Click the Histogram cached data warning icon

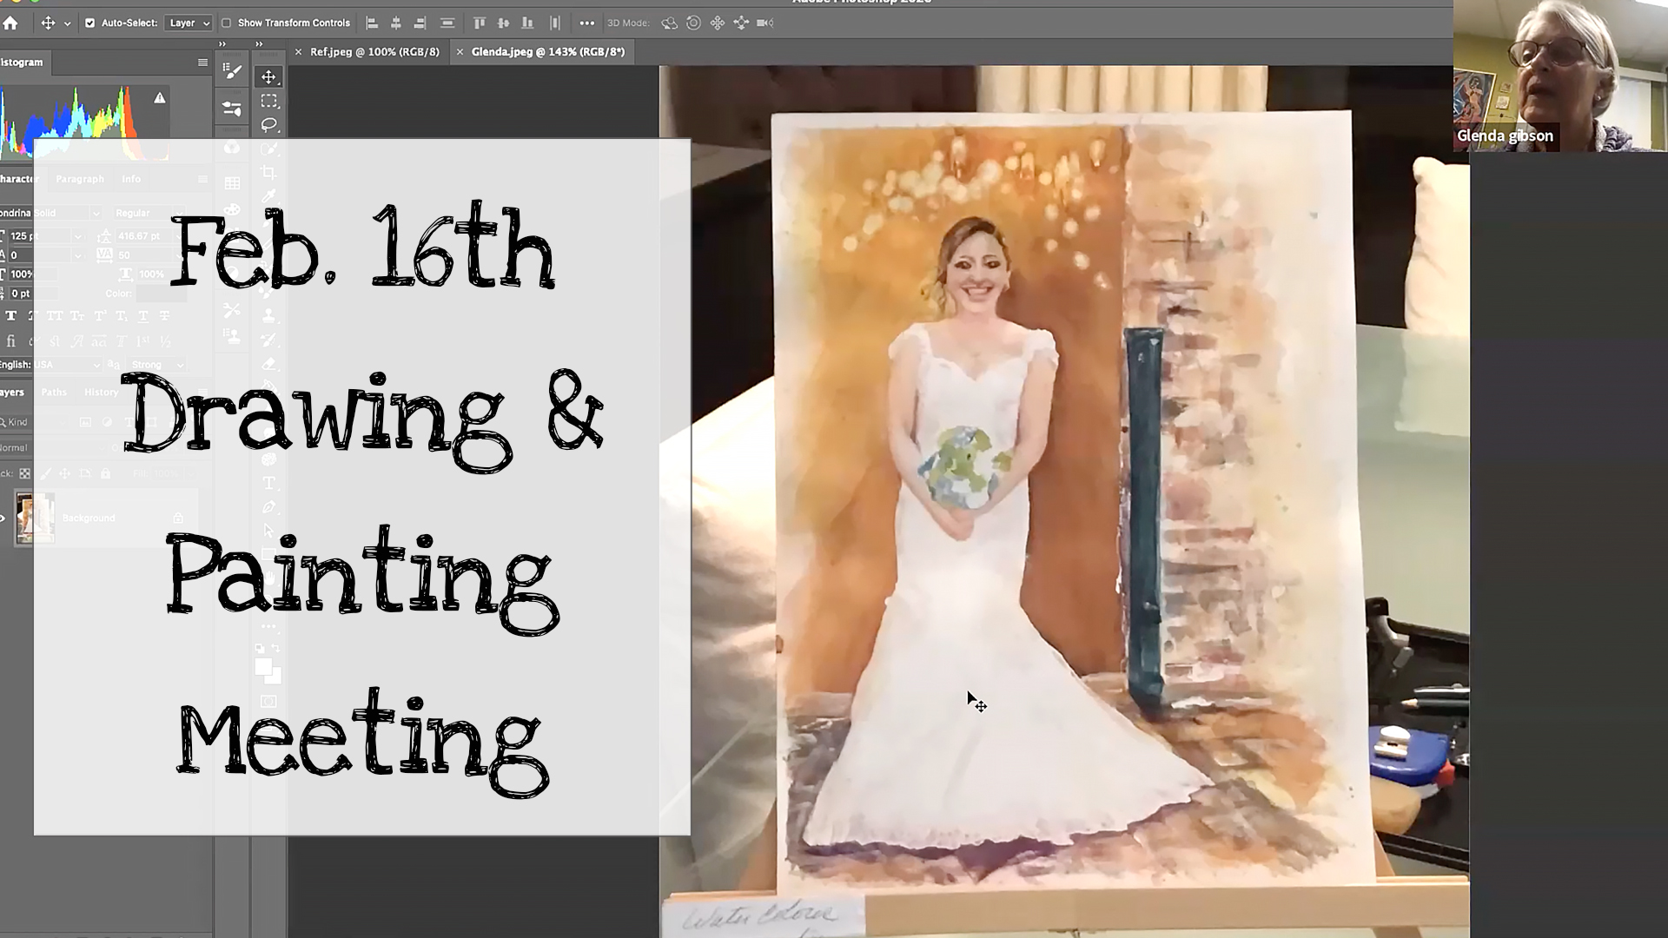pyautogui.click(x=160, y=98)
